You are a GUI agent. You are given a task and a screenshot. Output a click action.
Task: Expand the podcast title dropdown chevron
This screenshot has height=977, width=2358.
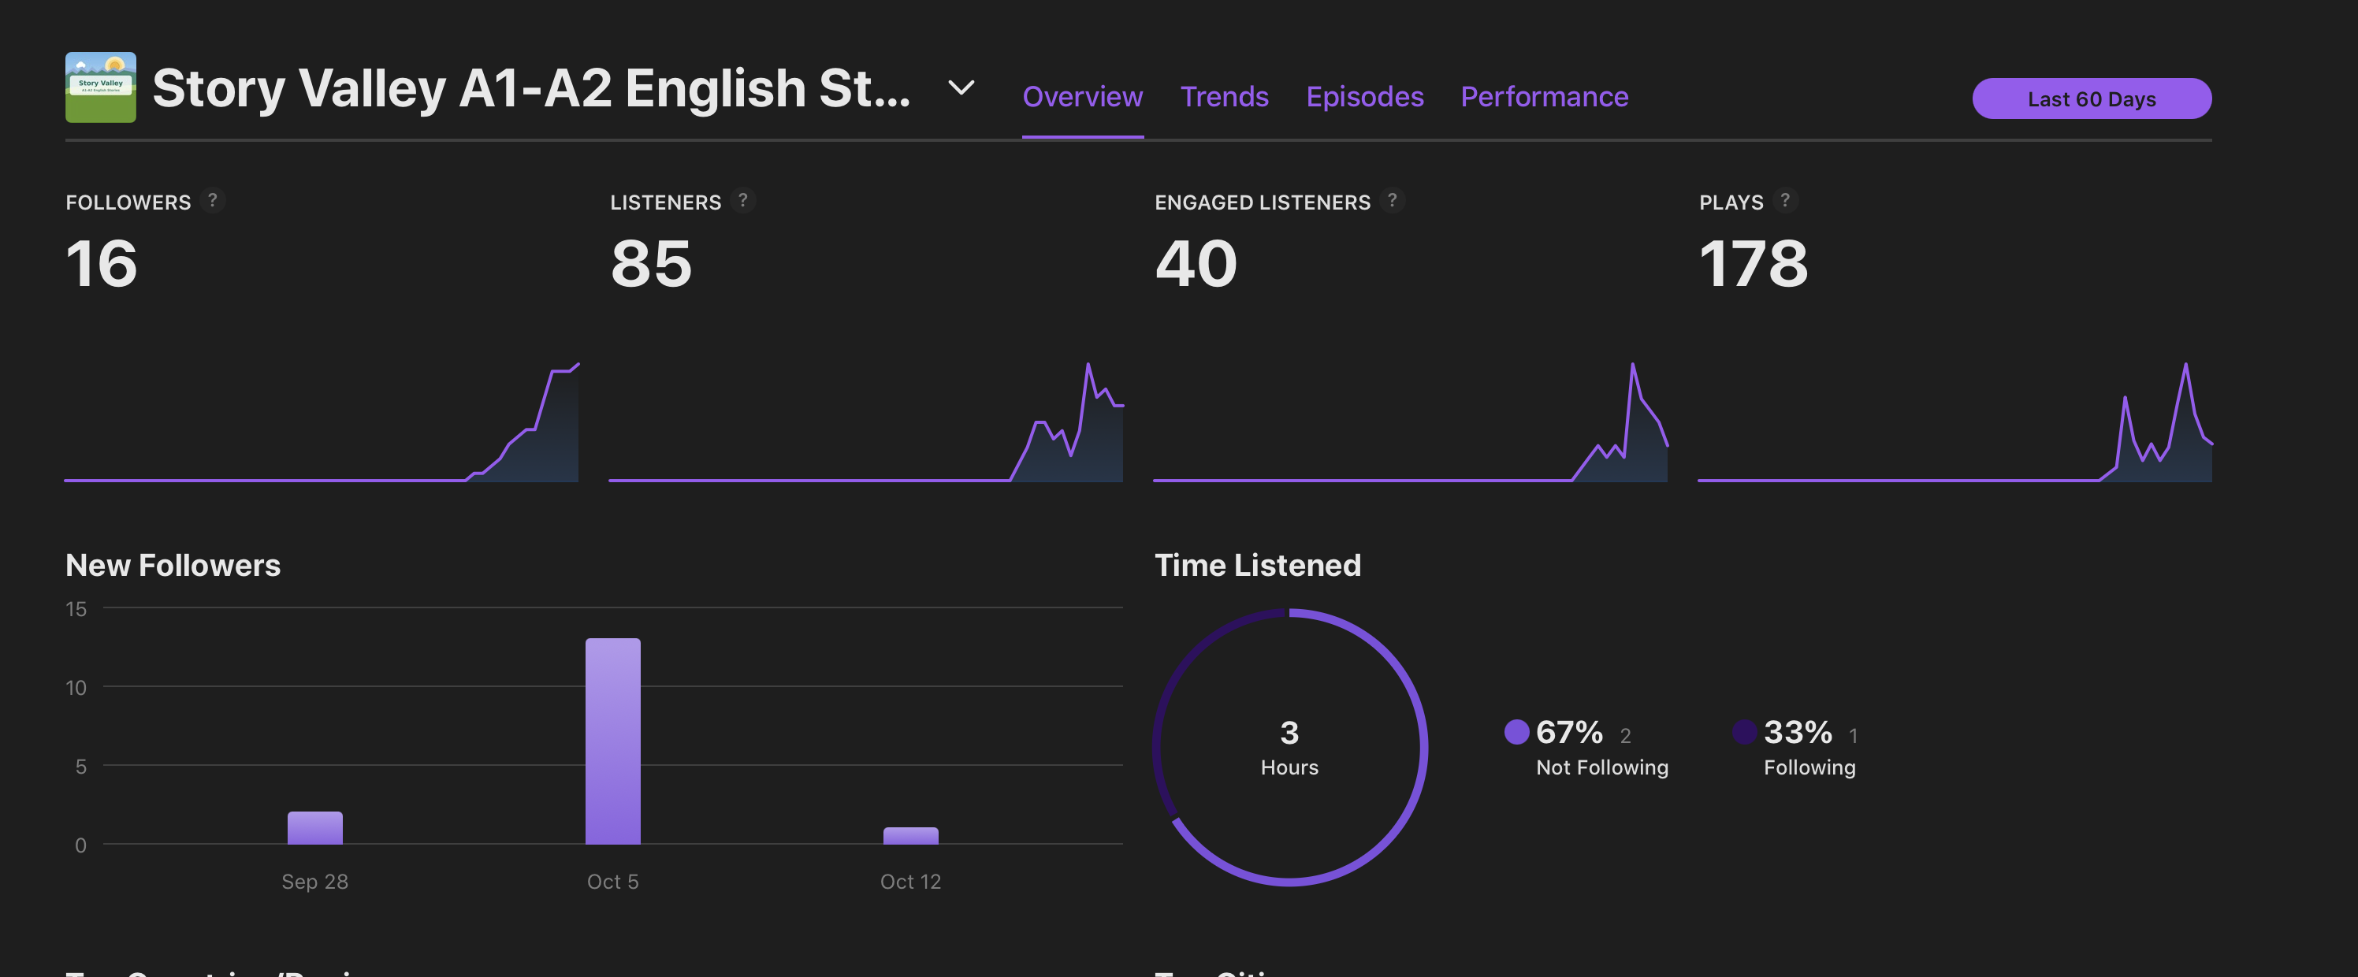(960, 87)
